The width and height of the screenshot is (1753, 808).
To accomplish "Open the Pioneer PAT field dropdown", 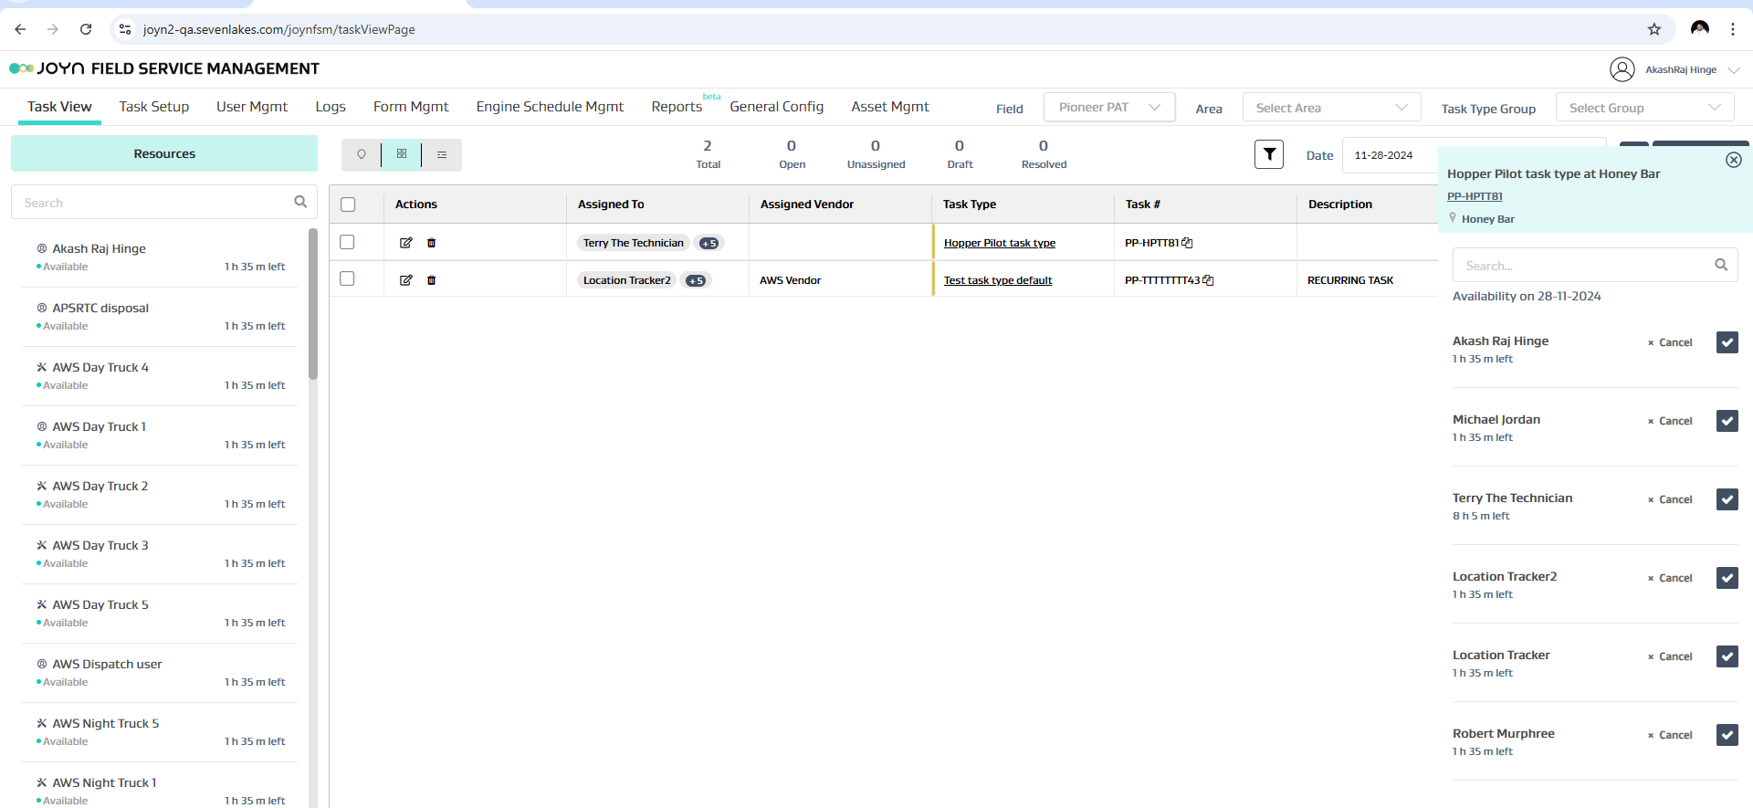I will tap(1108, 107).
